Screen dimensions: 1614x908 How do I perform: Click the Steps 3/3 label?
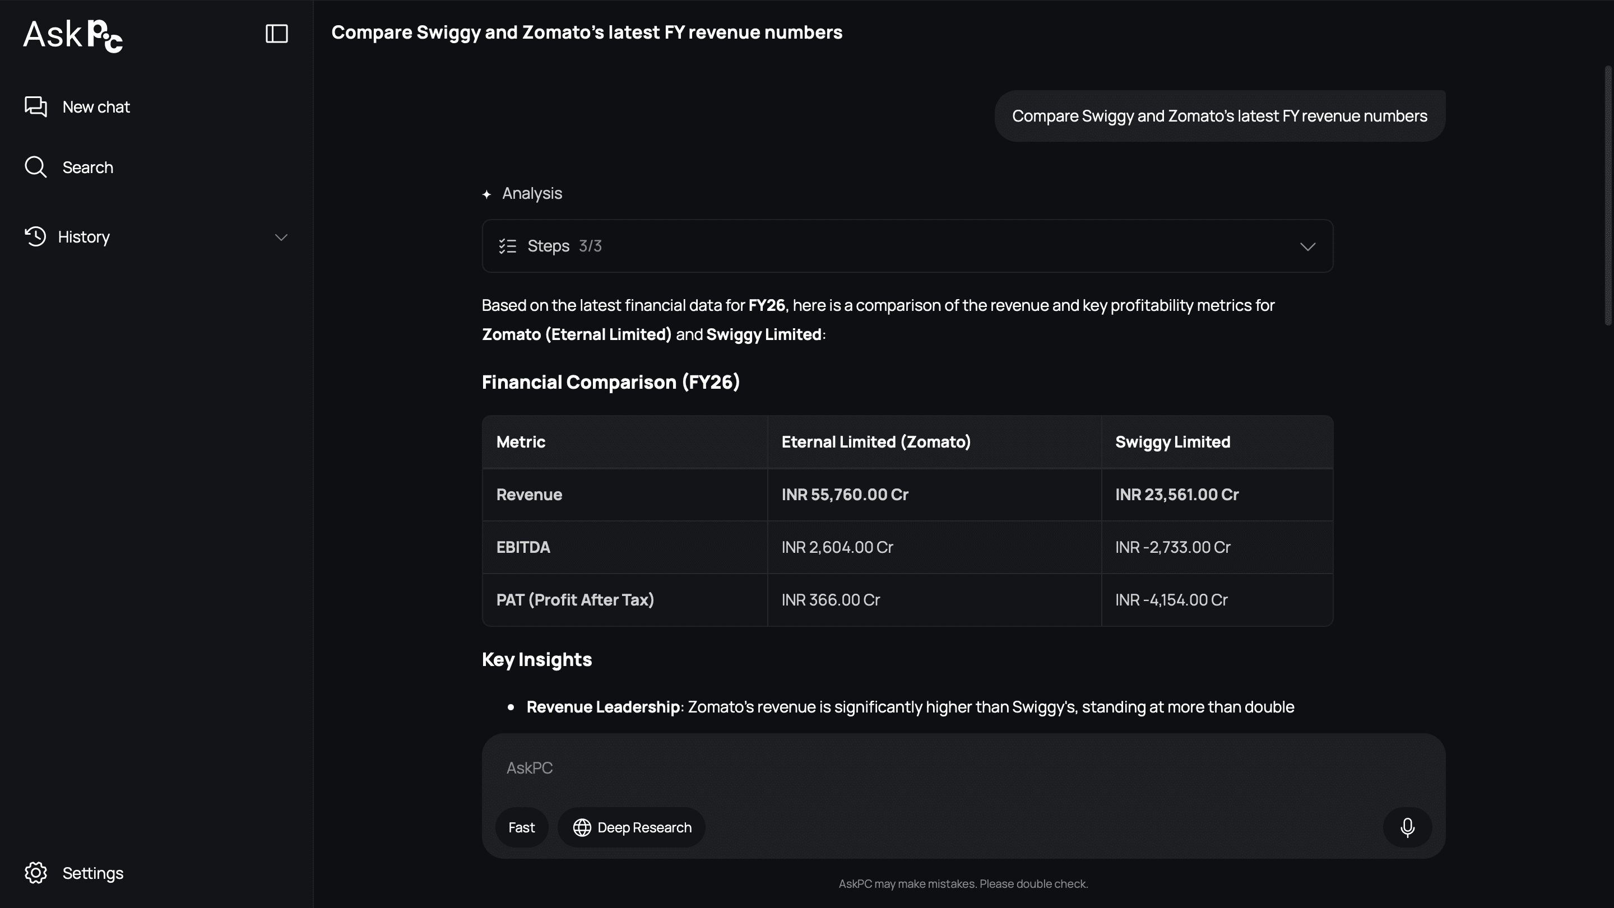tap(564, 246)
